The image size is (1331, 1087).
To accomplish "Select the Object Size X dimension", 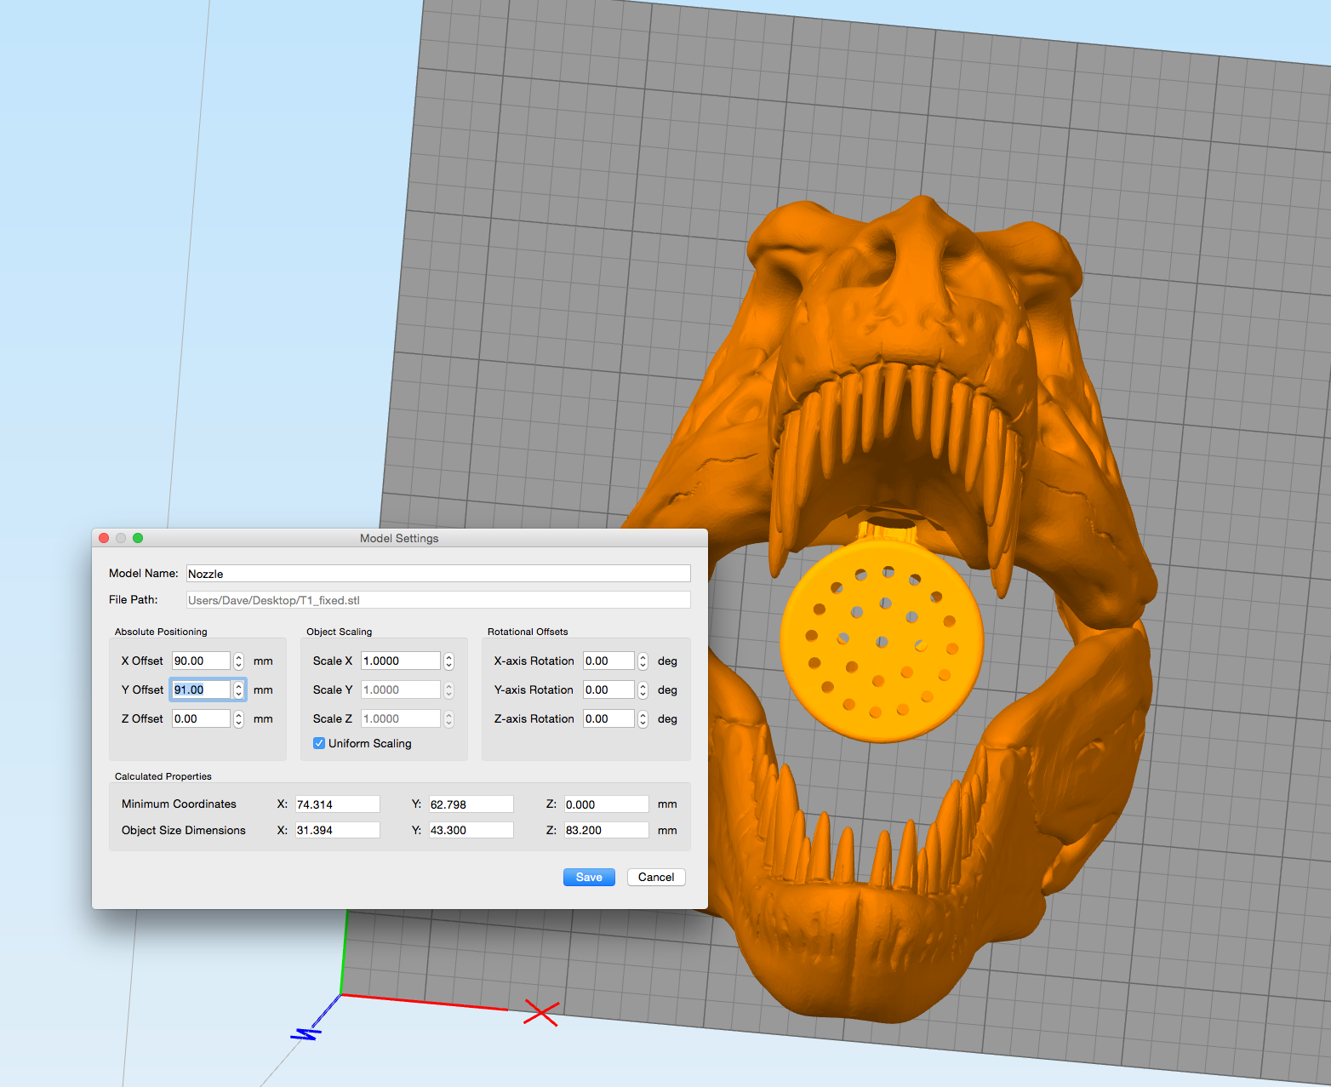I will [x=337, y=830].
